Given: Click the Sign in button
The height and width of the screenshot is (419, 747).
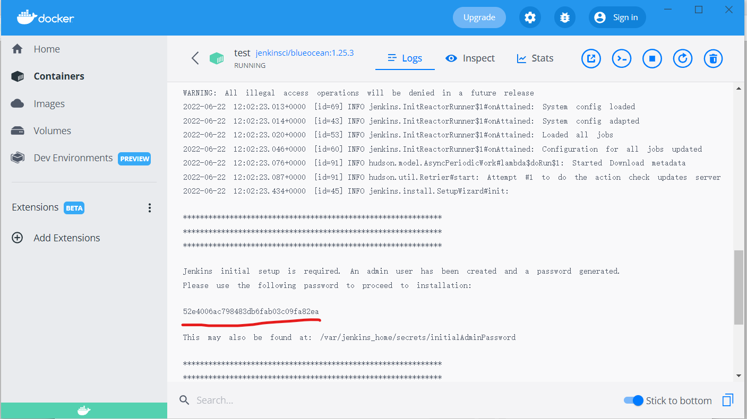Looking at the screenshot, I should 617,18.
